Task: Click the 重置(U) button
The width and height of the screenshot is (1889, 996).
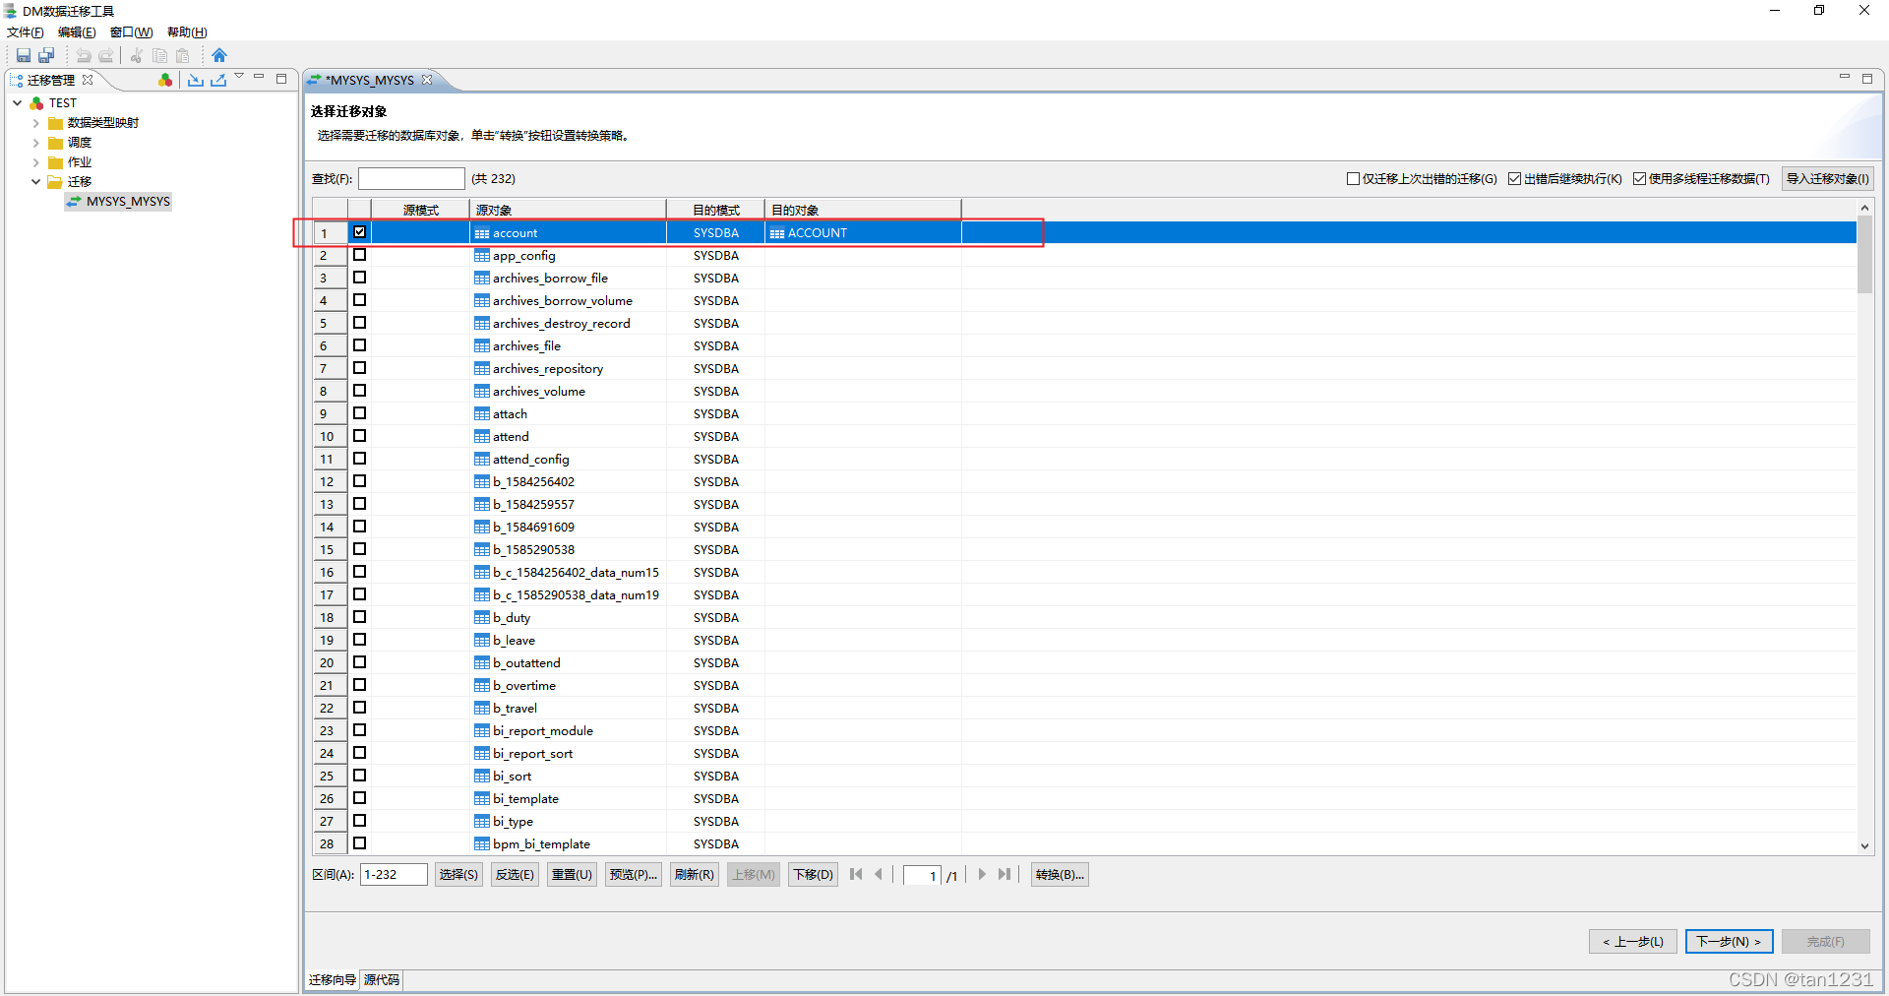Action: point(572,875)
